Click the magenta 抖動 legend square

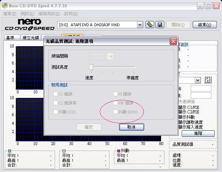tap(119, 151)
